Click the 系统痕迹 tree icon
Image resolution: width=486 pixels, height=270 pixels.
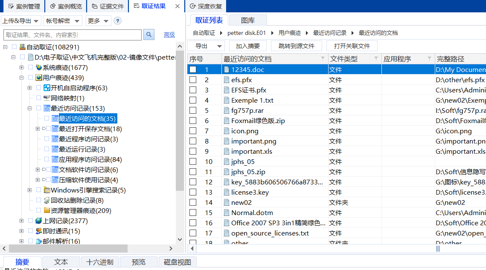tap(39, 67)
